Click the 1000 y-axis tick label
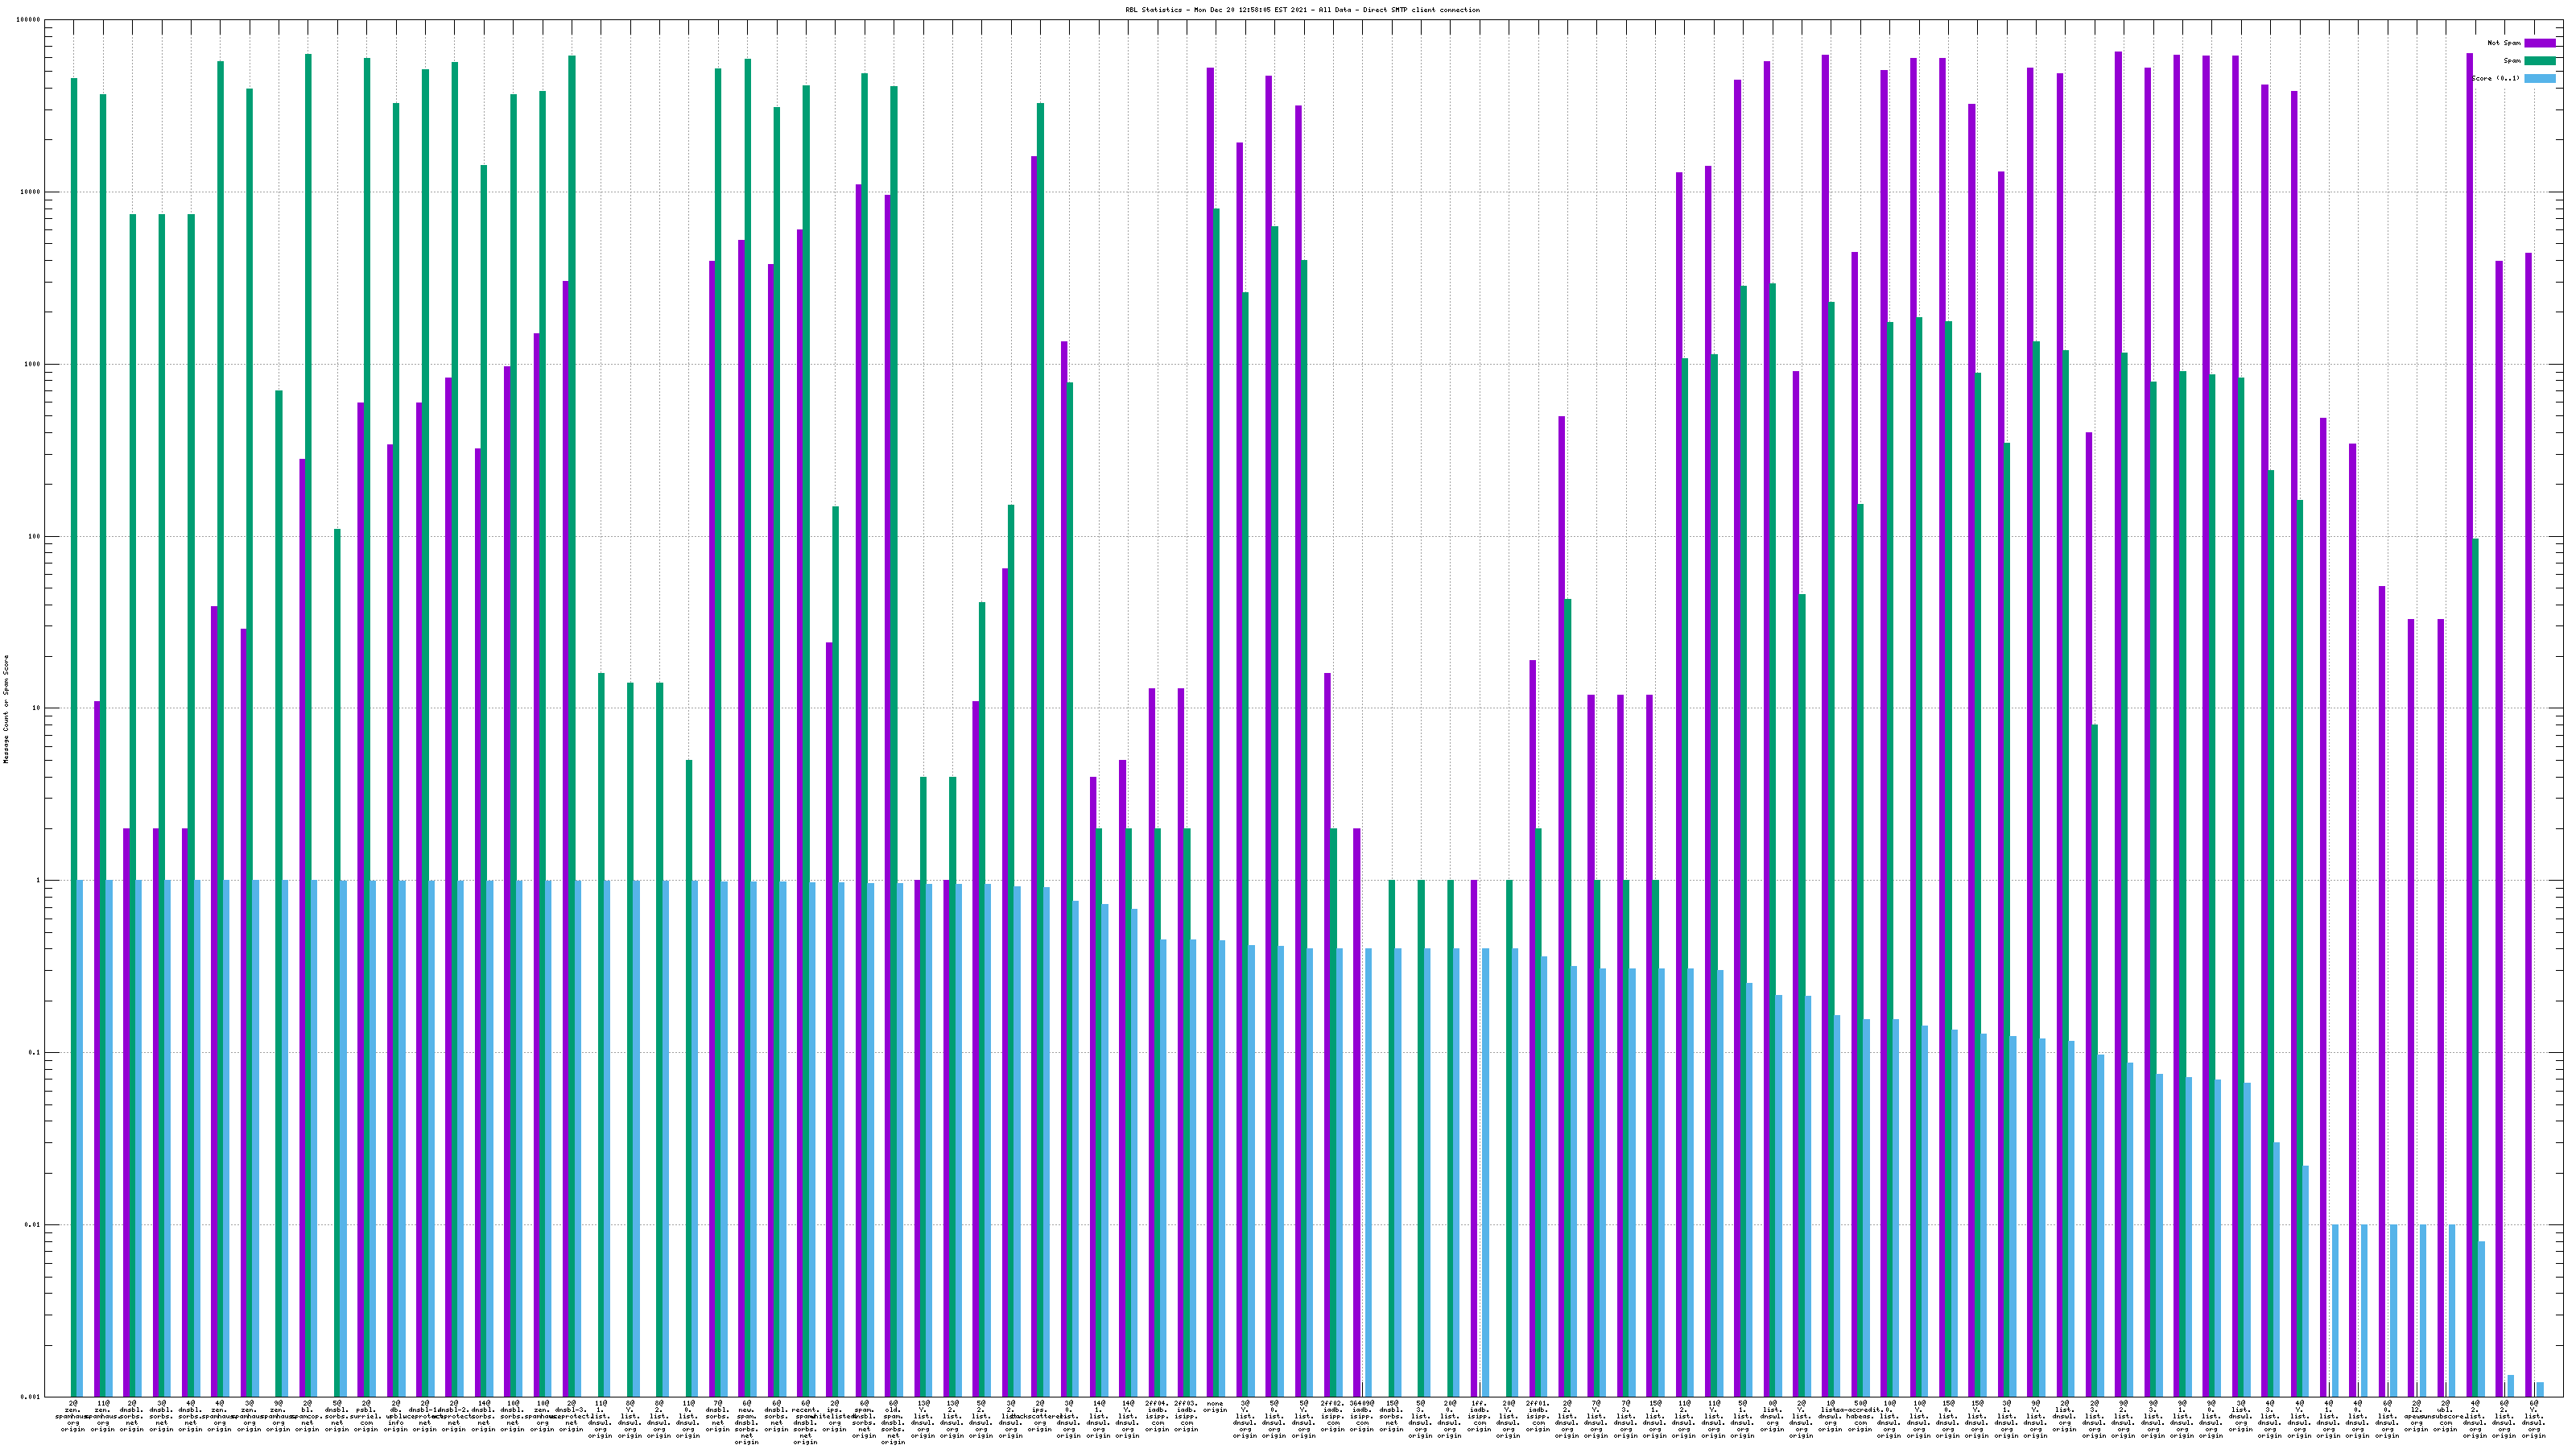The image size is (2576, 1449). 33,364
